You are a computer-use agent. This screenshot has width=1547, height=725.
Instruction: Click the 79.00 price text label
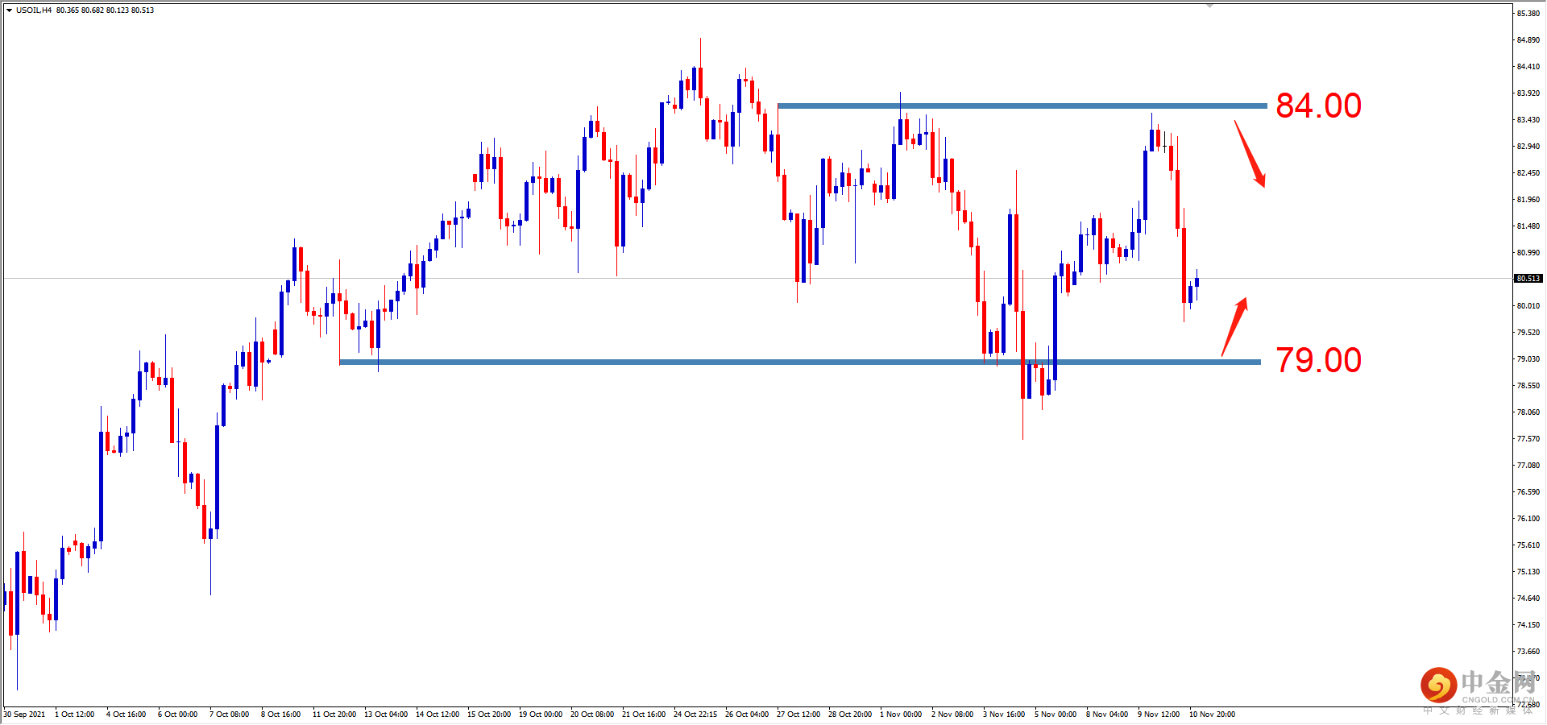tap(1319, 360)
